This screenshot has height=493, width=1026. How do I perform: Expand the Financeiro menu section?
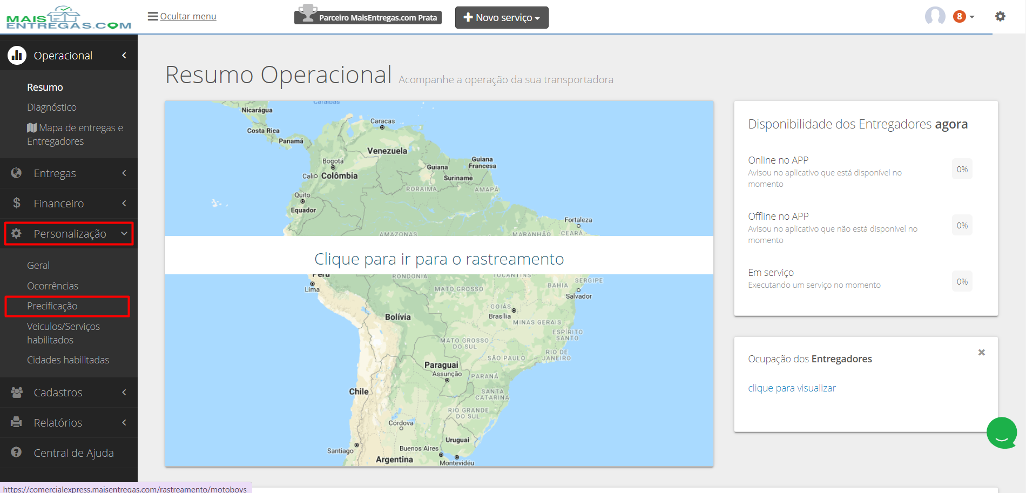(69, 203)
